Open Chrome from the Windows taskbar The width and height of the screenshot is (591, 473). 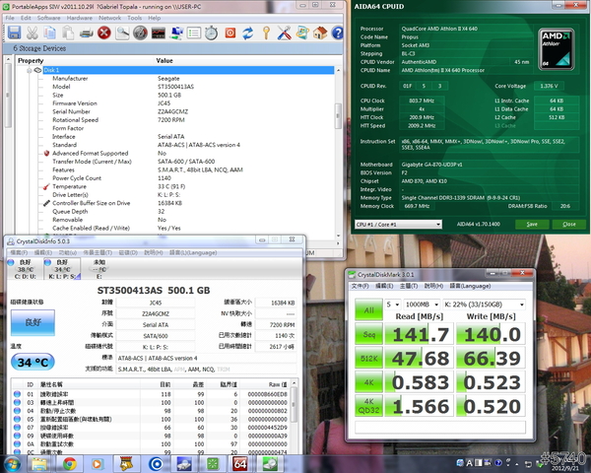pyautogui.click(x=70, y=464)
